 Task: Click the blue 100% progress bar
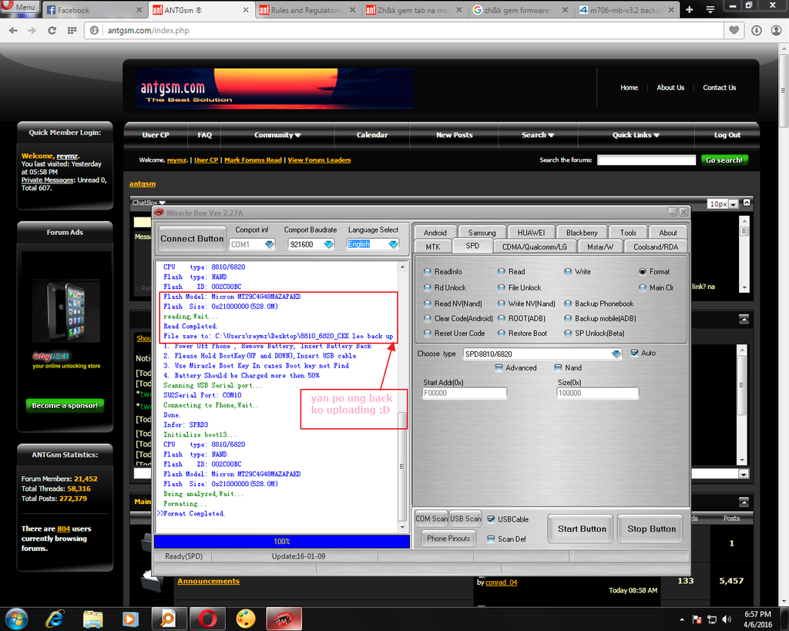[x=282, y=542]
